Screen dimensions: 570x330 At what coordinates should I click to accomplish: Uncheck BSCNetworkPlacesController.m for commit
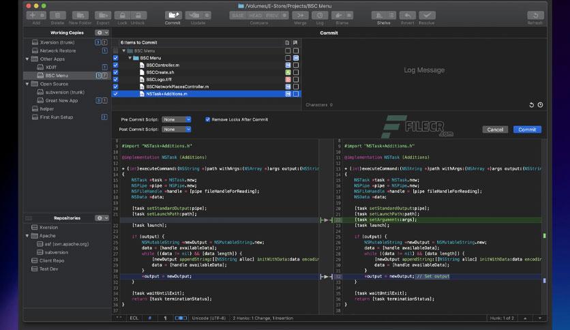click(116, 87)
